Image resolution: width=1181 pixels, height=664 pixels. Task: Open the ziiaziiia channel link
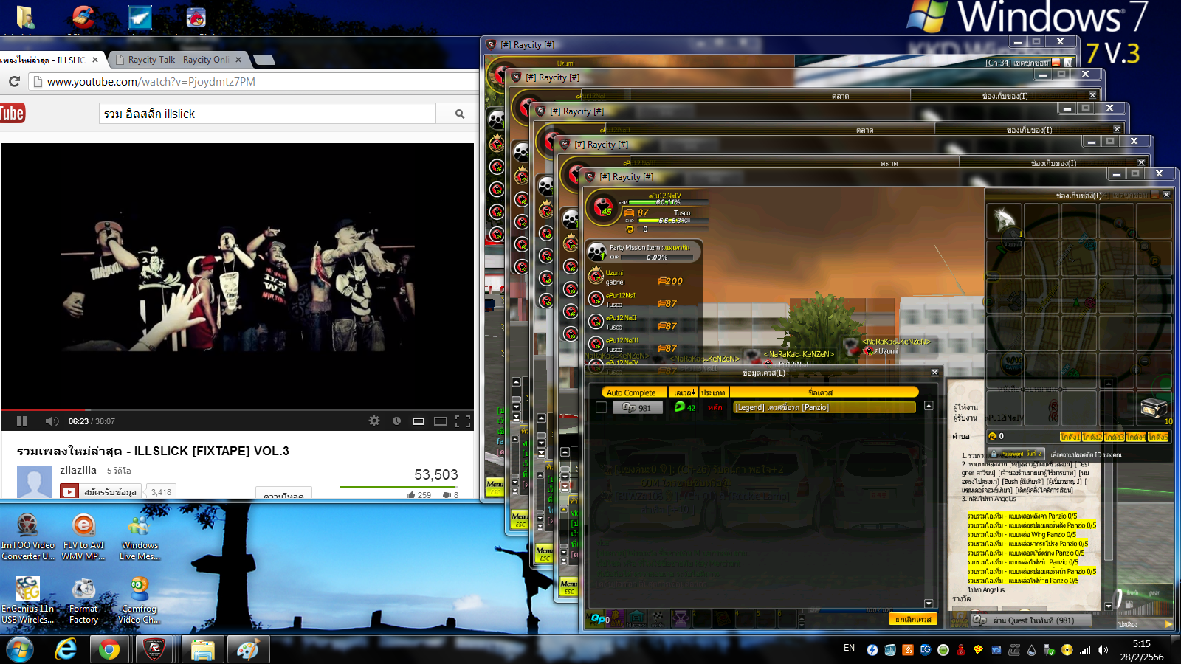78,470
